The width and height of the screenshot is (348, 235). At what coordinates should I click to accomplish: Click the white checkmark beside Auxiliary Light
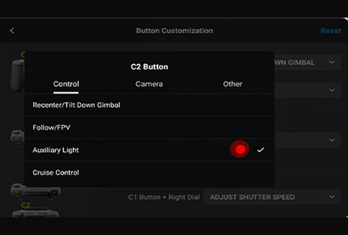260,150
